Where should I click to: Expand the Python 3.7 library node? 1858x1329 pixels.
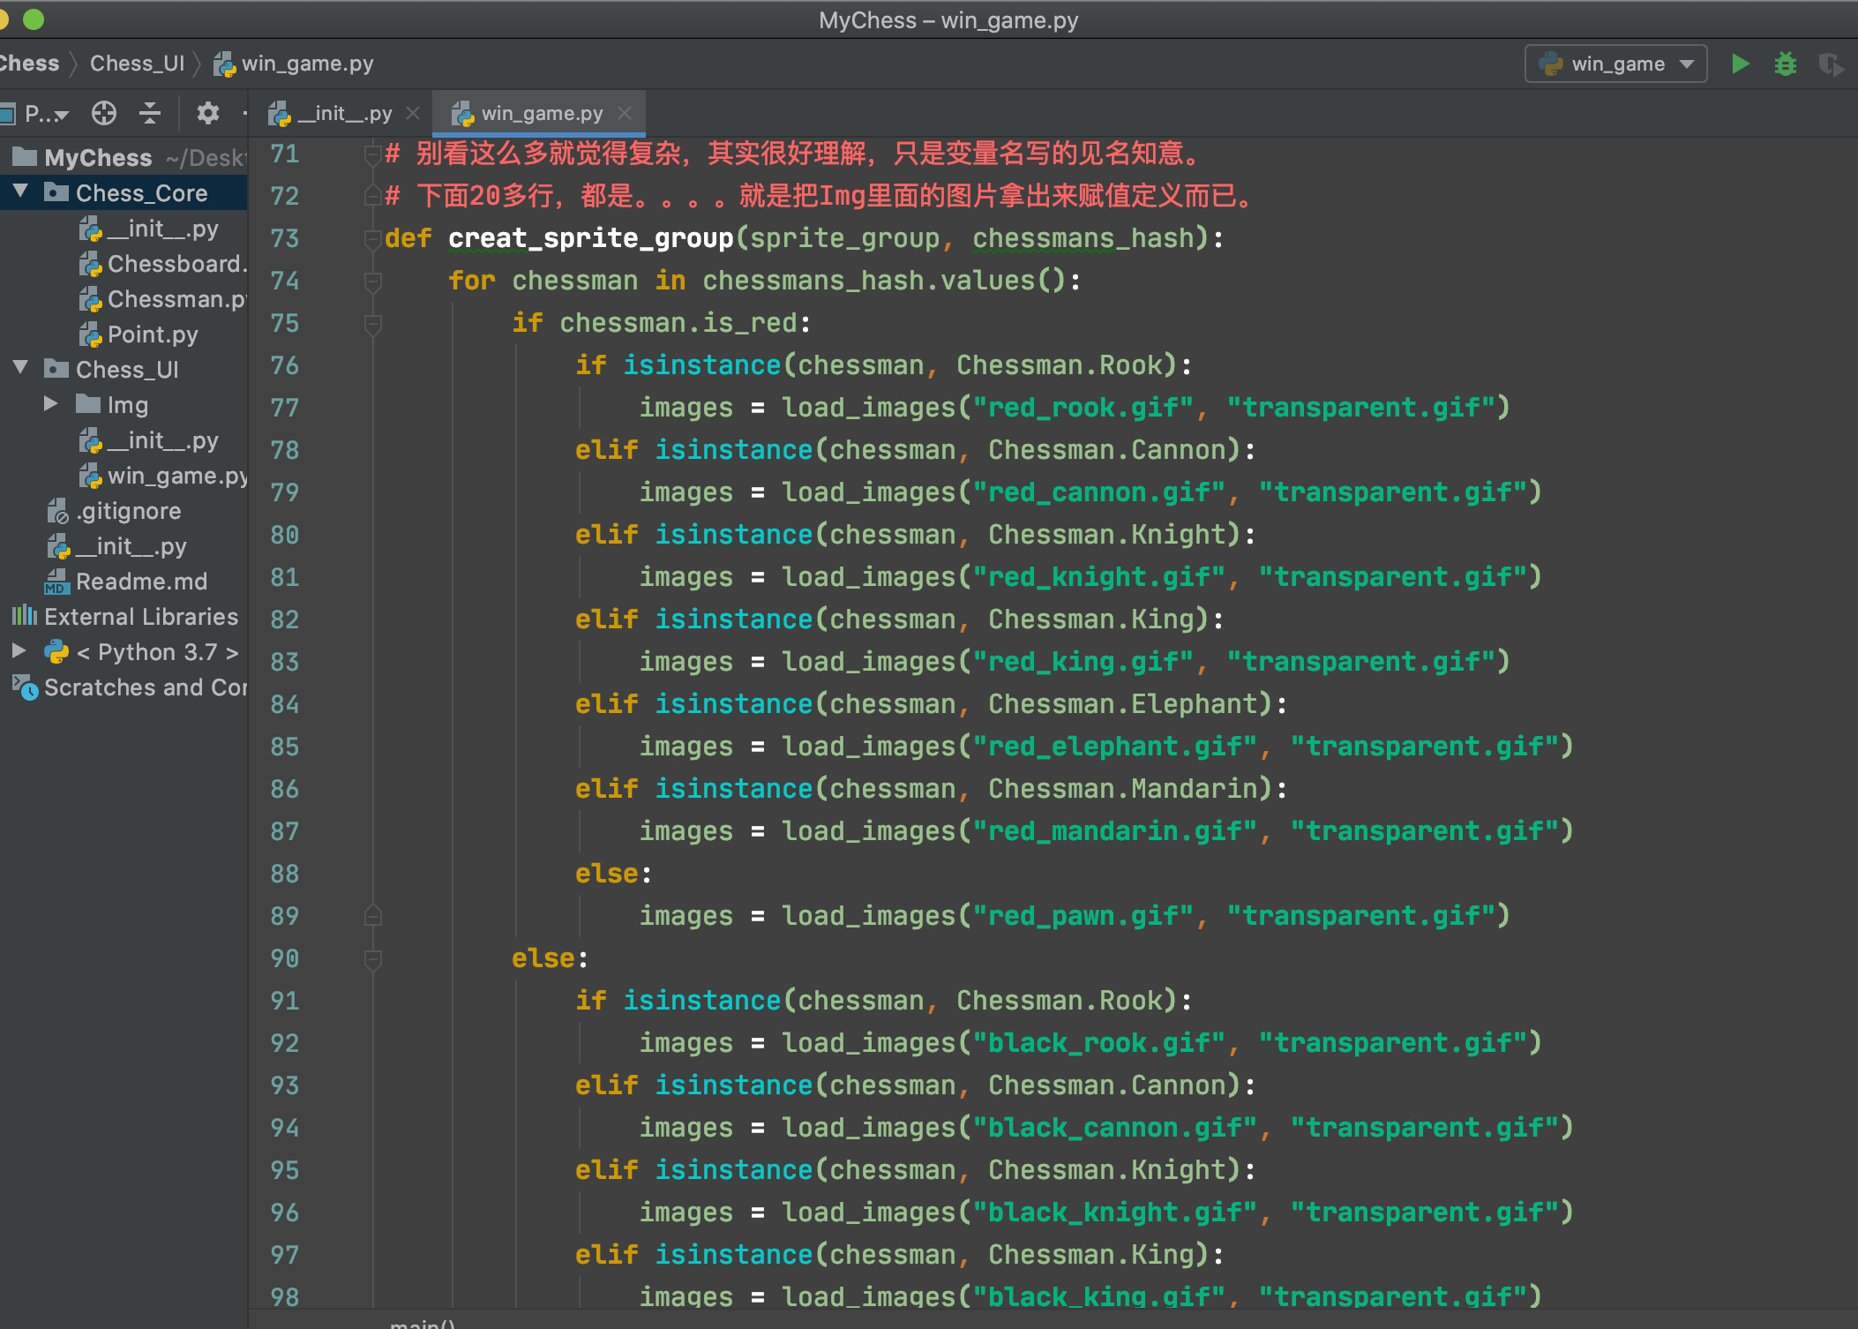coord(19,651)
